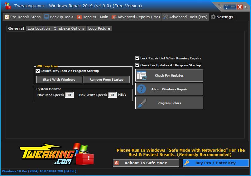Click the blue question mark About icon
This screenshot has width=251, height=176.
[x=141, y=89]
